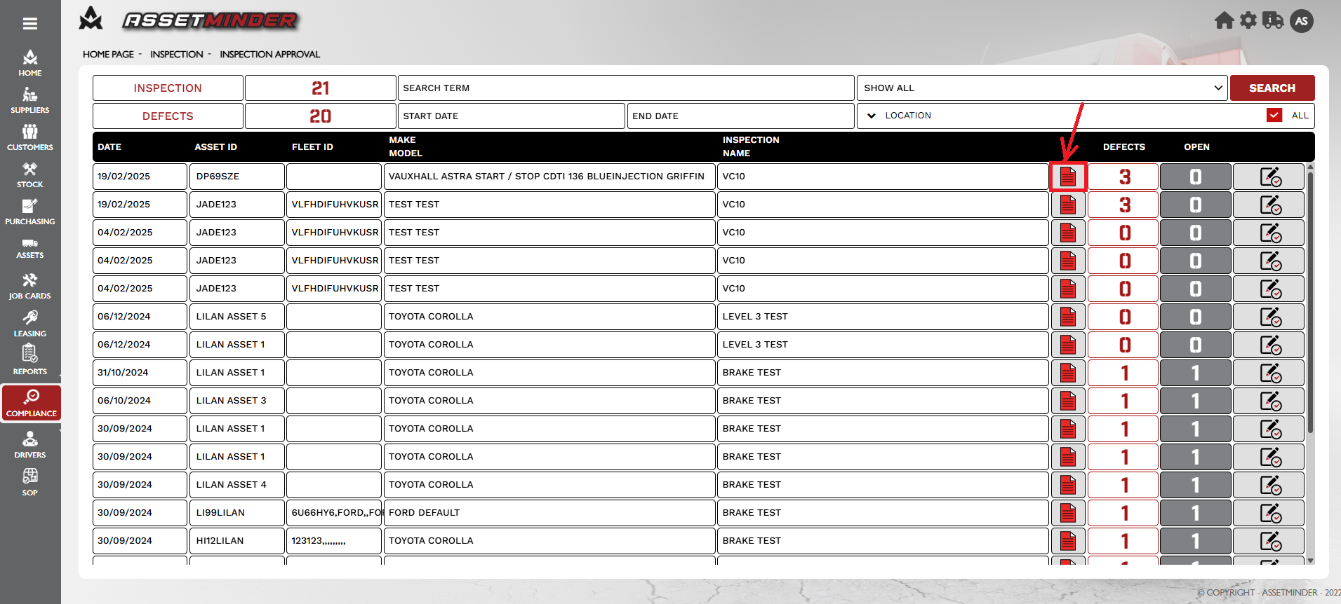Click the scrollbar down arrow

tap(1310, 561)
